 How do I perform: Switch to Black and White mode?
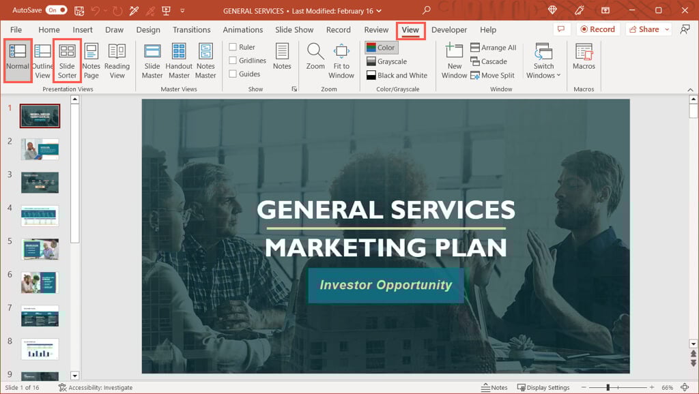pos(397,75)
